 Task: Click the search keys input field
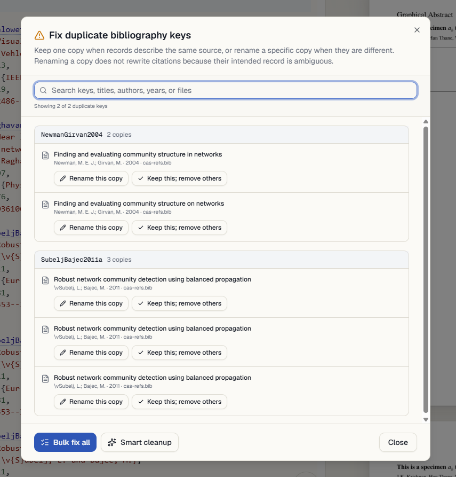pos(226,90)
